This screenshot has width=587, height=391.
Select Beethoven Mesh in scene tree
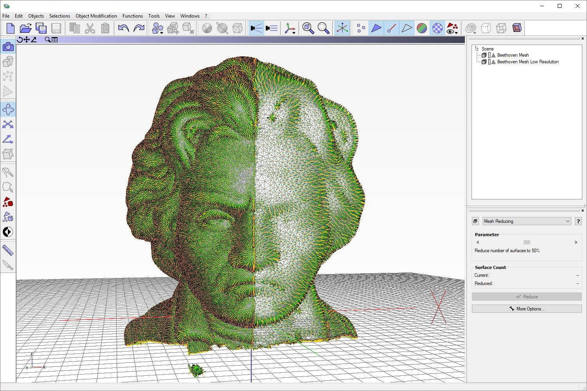(513, 55)
